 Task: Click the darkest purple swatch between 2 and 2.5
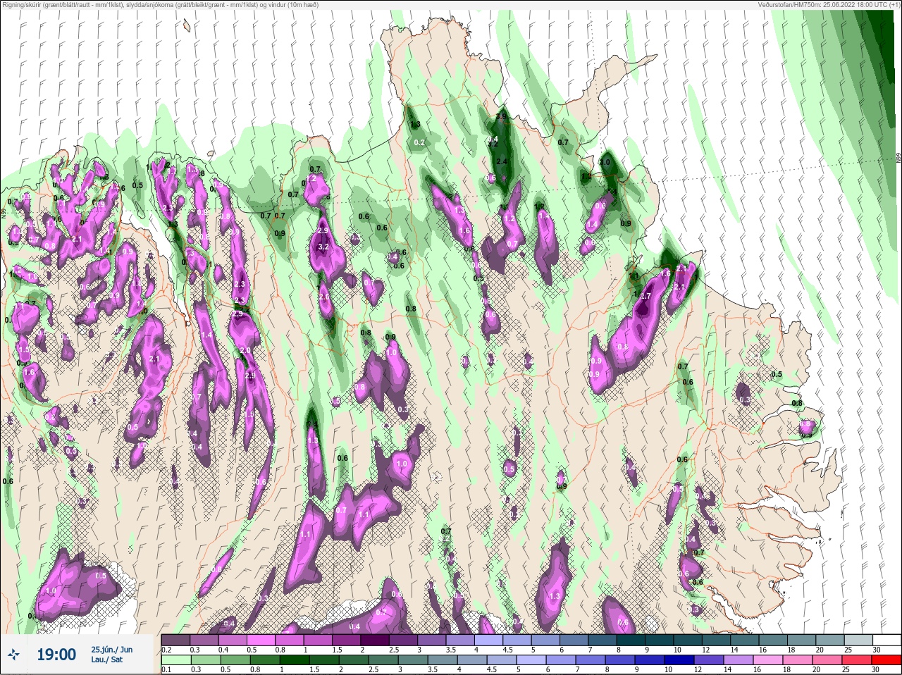(376, 639)
